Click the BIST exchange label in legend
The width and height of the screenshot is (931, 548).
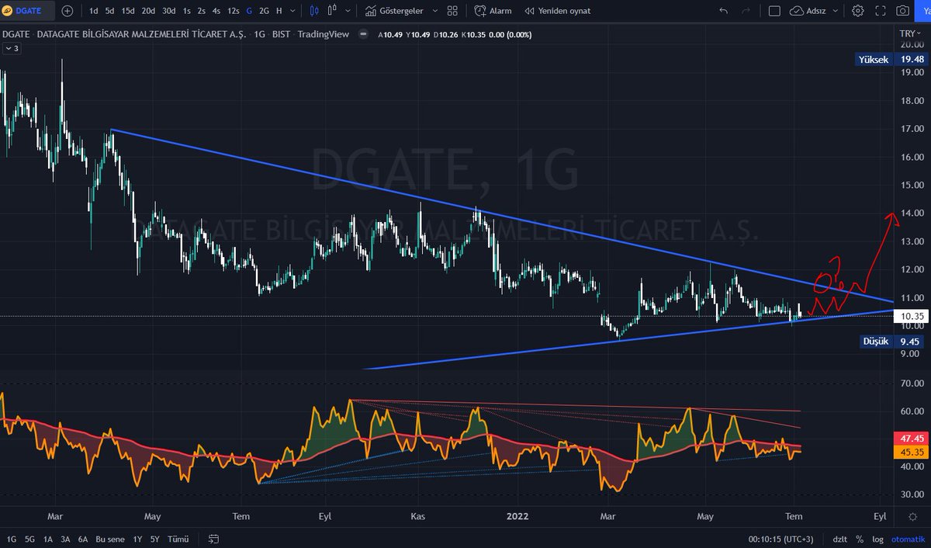tap(280, 33)
